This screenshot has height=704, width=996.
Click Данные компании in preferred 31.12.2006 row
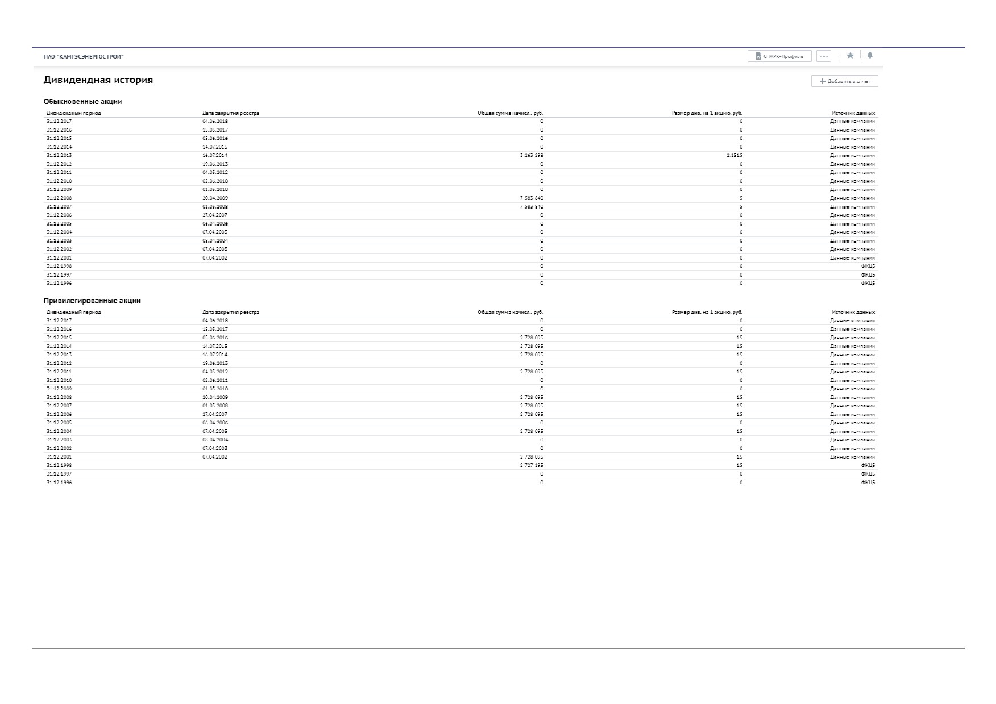(853, 414)
